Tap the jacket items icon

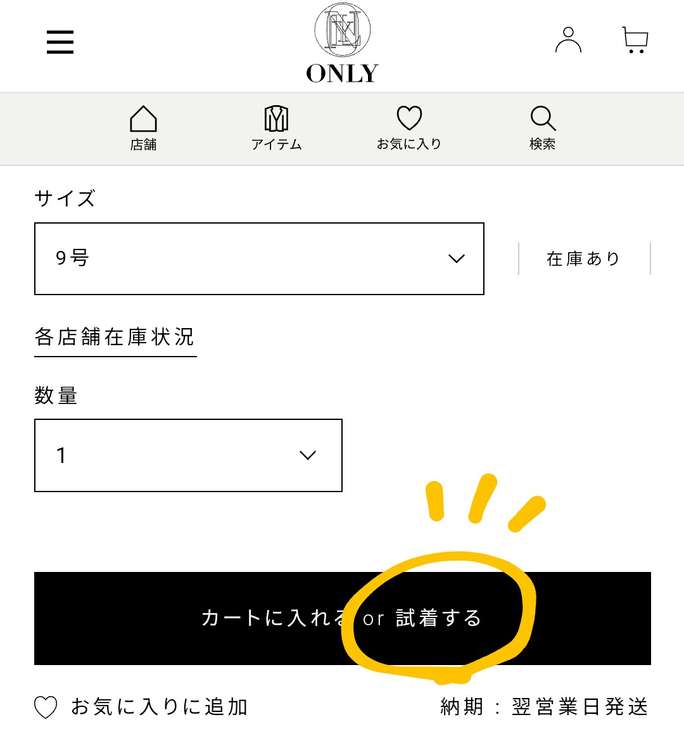276,118
